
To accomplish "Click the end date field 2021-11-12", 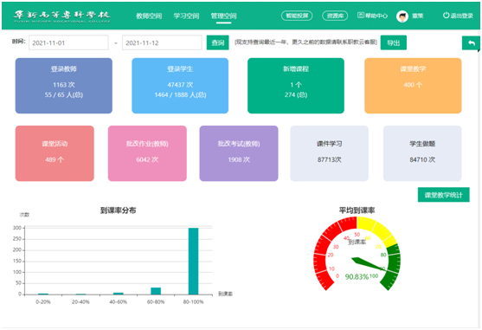I will (x=162, y=42).
